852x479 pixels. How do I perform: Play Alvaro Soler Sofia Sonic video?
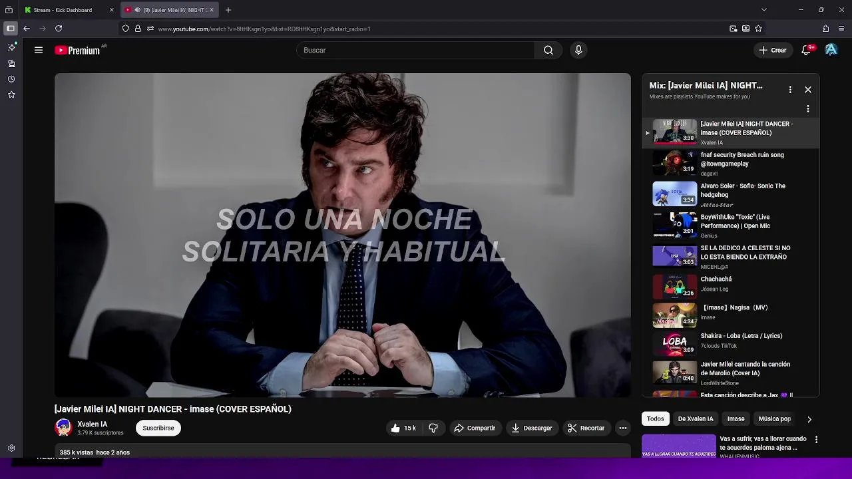point(731,194)
